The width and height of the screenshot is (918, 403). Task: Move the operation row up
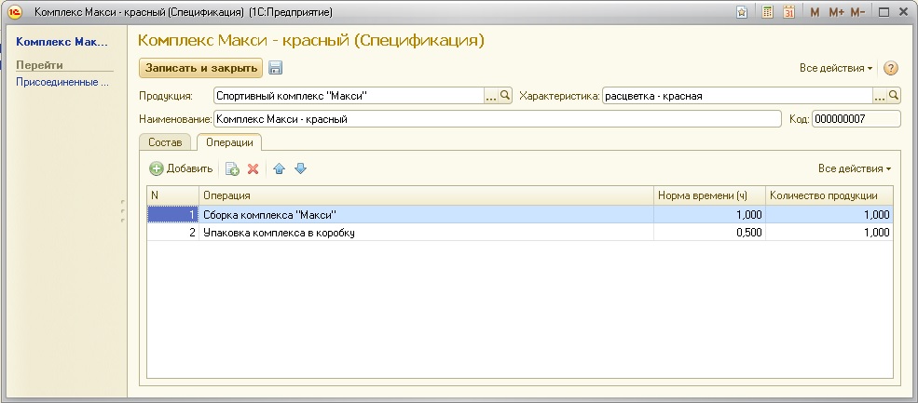coord(279,169)
